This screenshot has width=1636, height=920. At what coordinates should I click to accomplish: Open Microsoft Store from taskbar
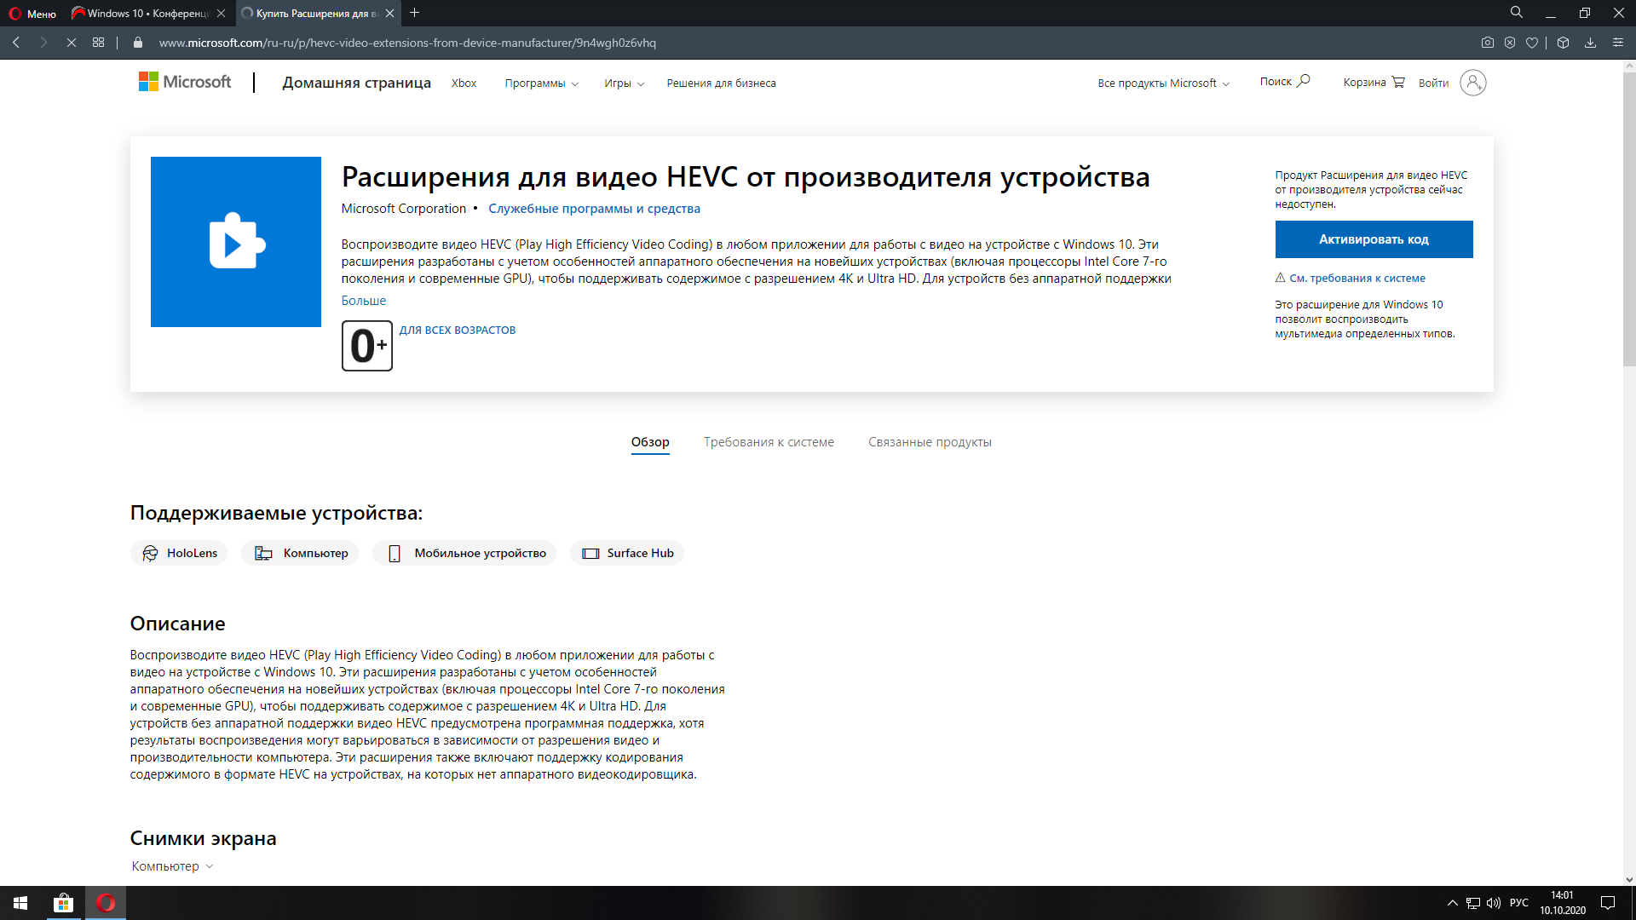pos(63,903)
